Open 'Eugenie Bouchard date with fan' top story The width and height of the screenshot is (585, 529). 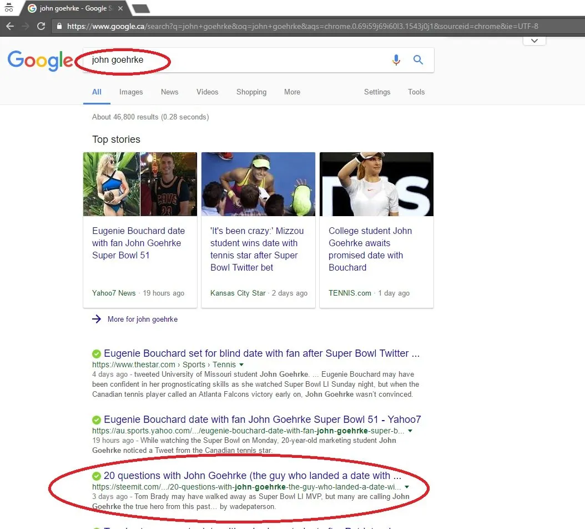click(138, 243)
